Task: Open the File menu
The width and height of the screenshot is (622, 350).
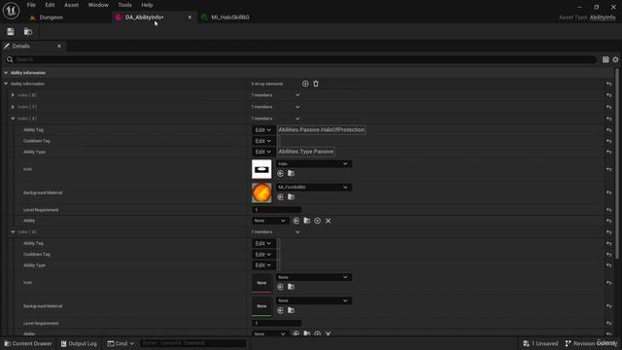Action: 31,5
